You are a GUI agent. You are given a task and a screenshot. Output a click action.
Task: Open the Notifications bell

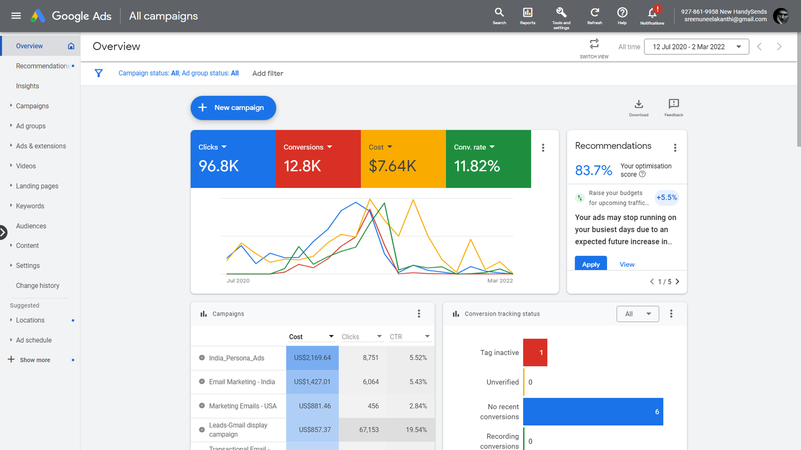(x=652, y=16)
